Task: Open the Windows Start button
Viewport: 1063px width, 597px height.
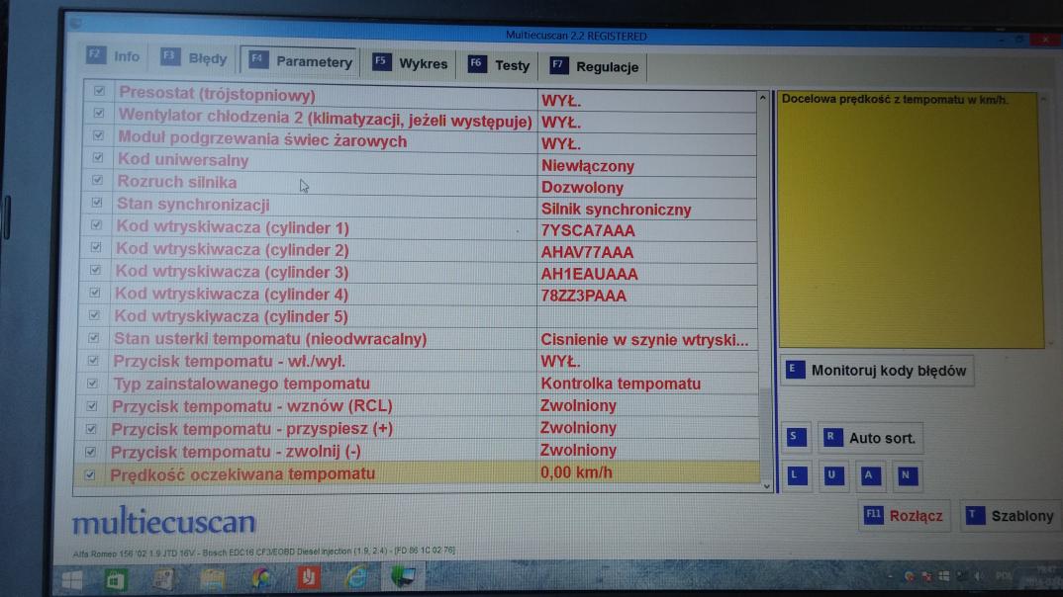Action: (x=71, y=580)
